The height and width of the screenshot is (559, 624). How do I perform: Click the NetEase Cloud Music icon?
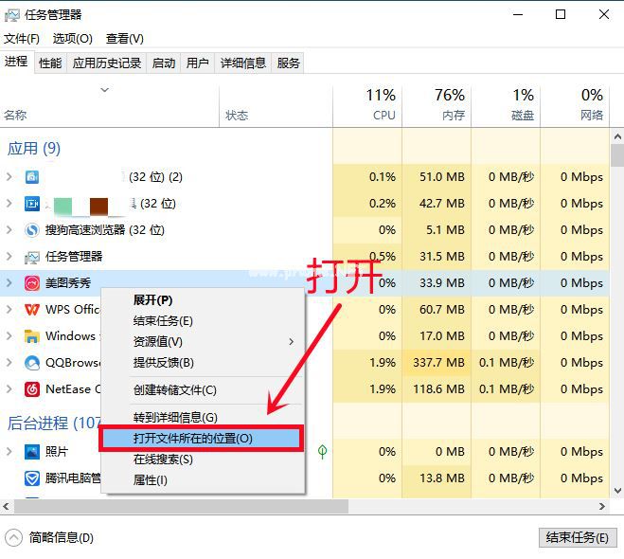click(x=32, y=389)
